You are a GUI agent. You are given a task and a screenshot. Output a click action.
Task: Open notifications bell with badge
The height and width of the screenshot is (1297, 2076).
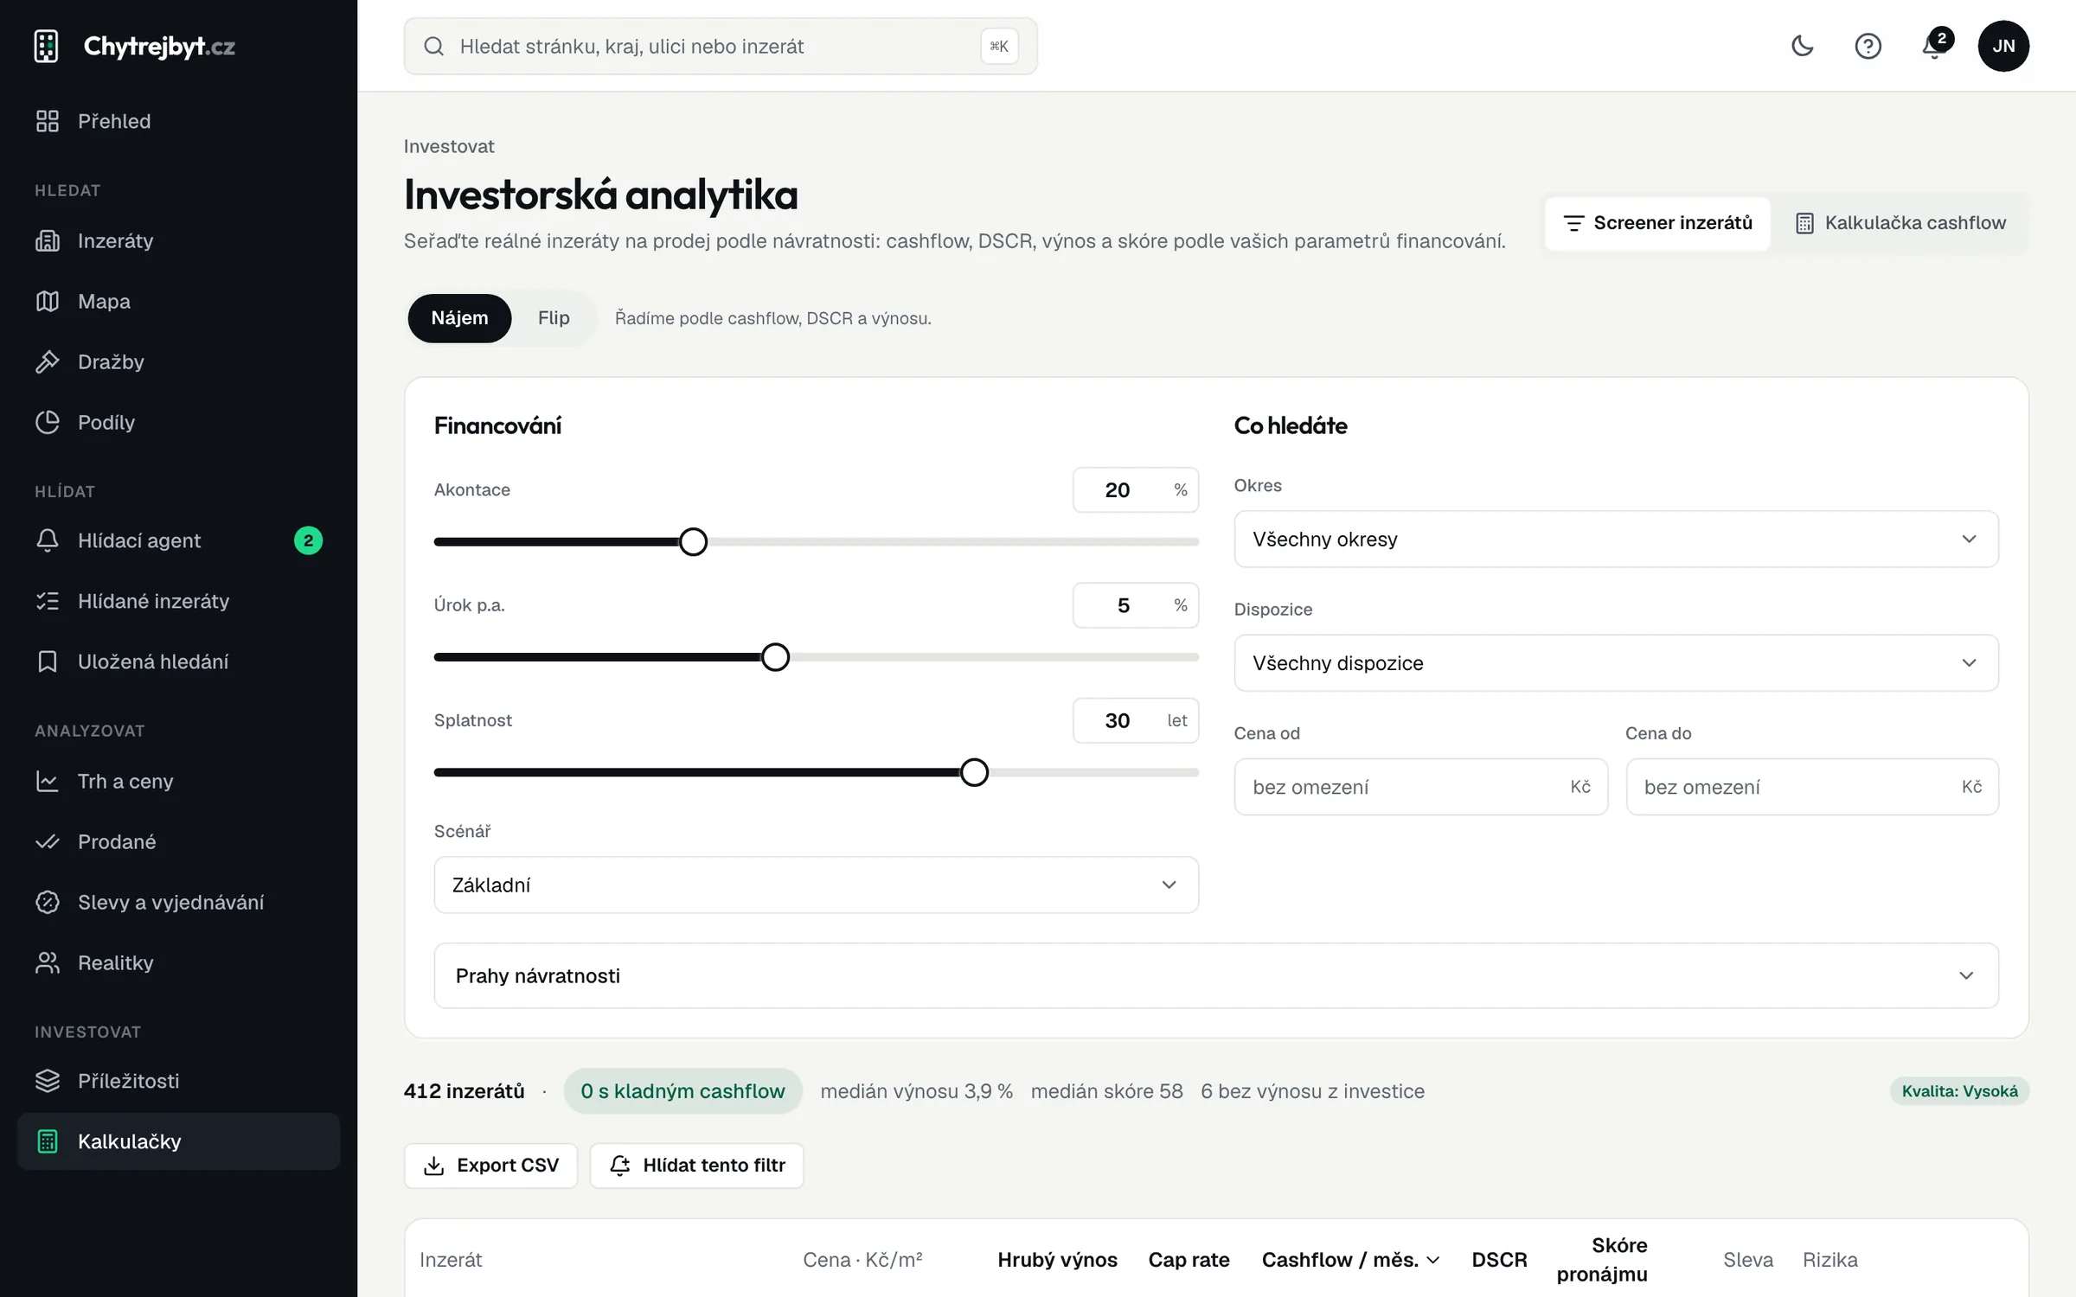click(x=1935, y=46)
